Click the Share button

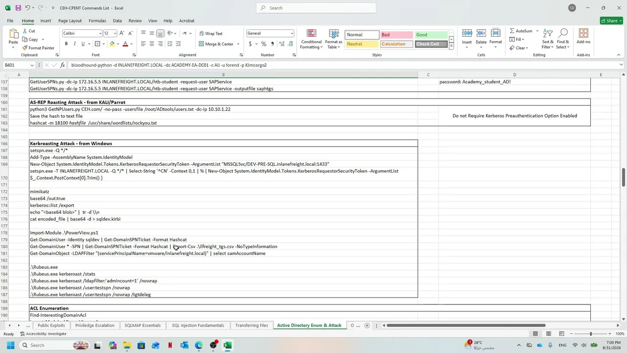[611, 21]
